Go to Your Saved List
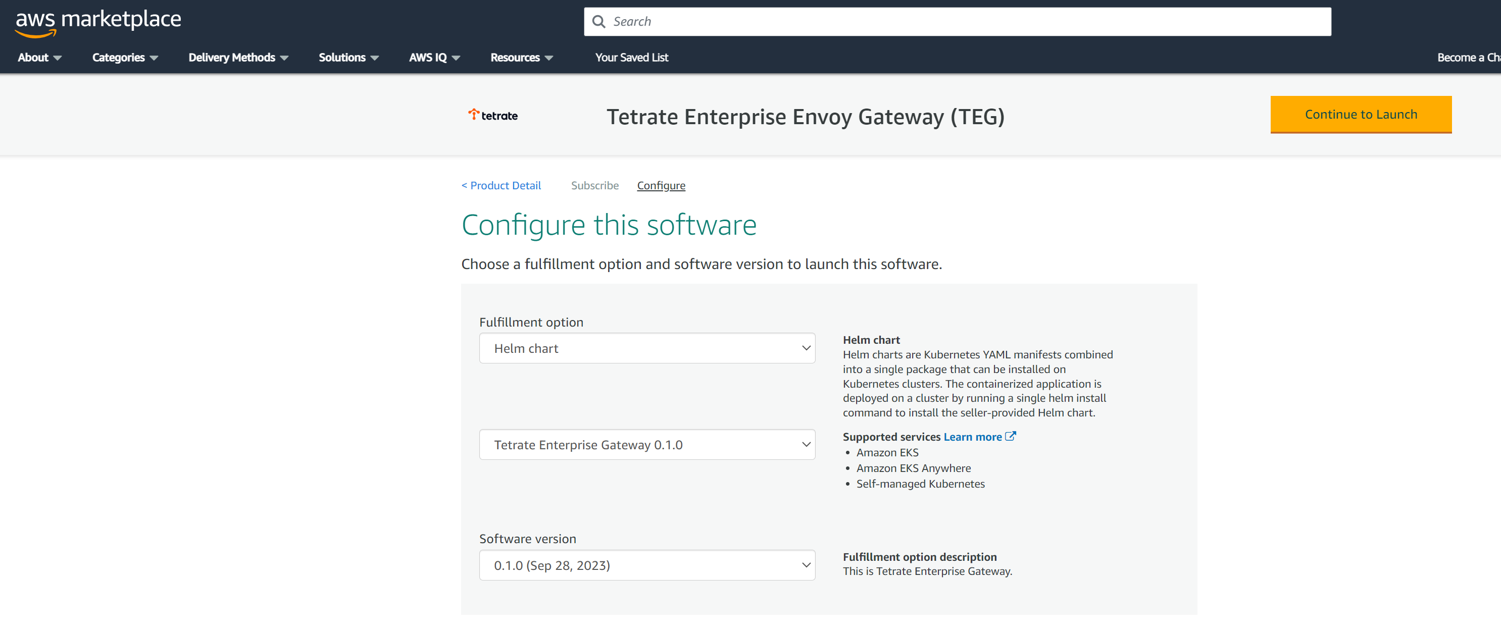Image resolution: width=1501 pixels, height=633 pixels. [632, 57]
